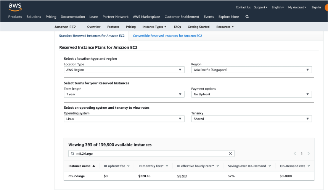Sort by Savings over On-Demand arrow
The height and width of the screenshot is (196, 328).
click(x=270, y=166)
